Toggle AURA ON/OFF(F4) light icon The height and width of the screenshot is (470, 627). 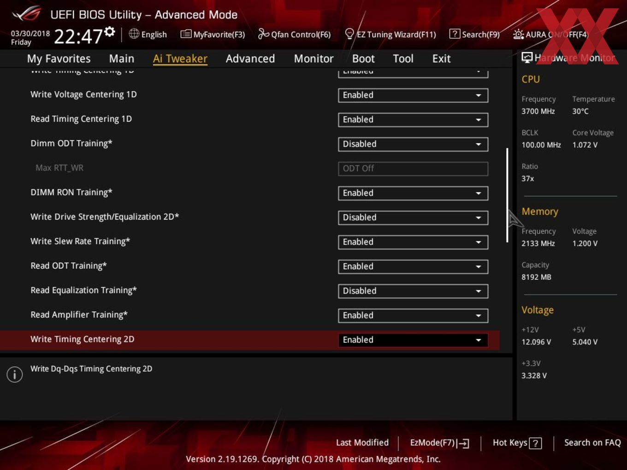tap(518, 34)
